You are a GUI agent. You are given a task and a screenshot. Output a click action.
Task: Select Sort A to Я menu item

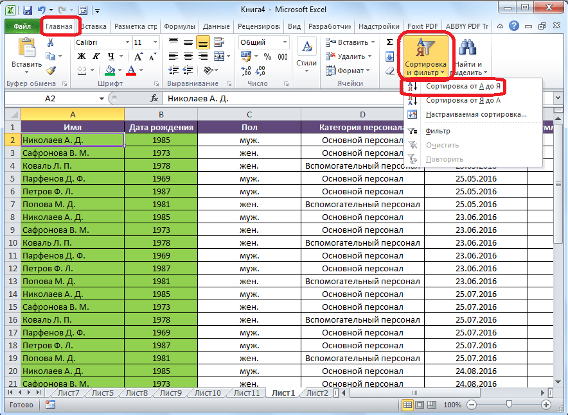click(463, 86)
